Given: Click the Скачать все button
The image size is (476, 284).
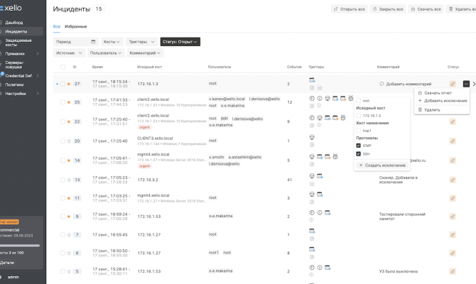Looking at the screenshot, I should [426, 9].
